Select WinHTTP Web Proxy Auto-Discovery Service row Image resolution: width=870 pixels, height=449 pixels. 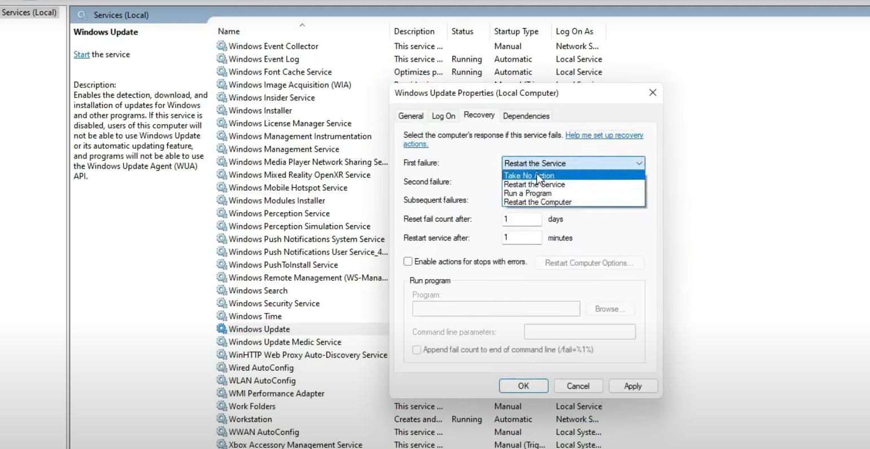[302, 355]
